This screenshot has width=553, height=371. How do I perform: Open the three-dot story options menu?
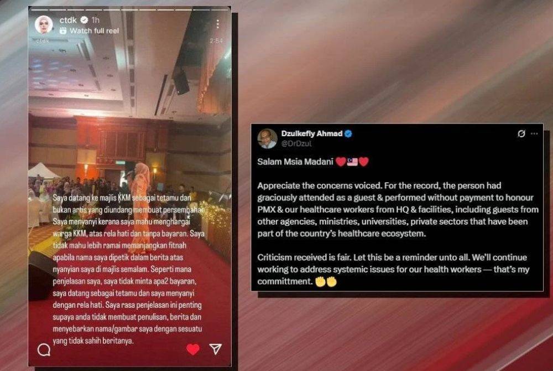(x=218, y=24)
